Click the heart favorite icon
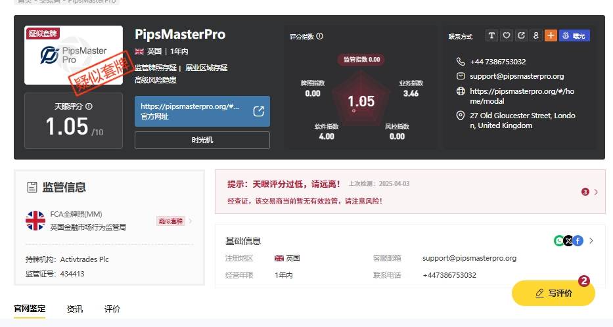 pos(507,35)
